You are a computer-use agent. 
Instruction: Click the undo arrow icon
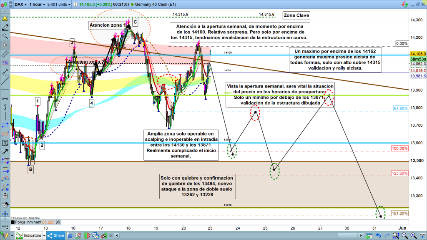[x=377, y=236]
